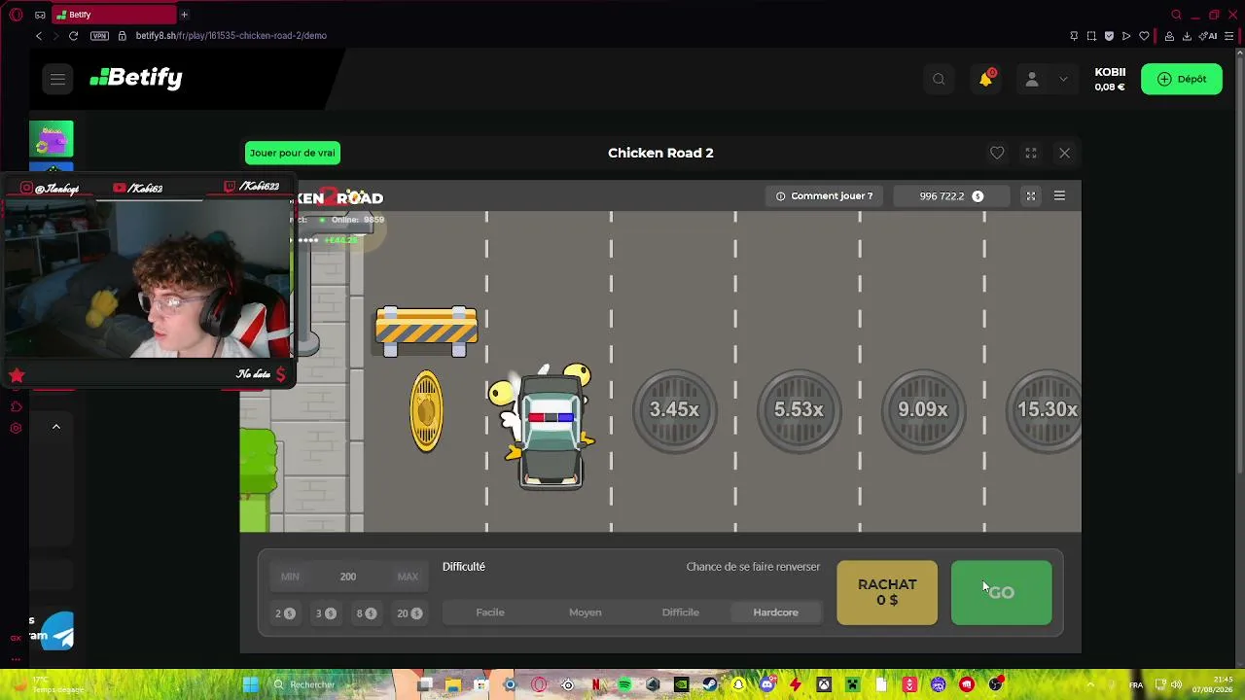Viewport: 1245px width, 700px height.
Task: Open Opera GX from the taskbar
Action: click(539, 684)
